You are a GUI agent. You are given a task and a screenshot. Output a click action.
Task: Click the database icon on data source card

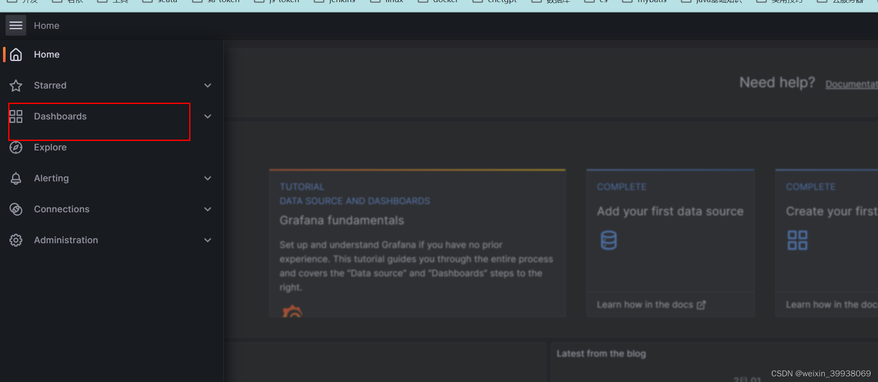(608, 240)
